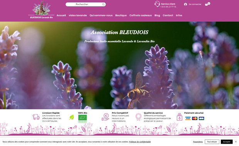Go to video lavande page
Viewport: 239px width, 146px height.
point(78,15)
